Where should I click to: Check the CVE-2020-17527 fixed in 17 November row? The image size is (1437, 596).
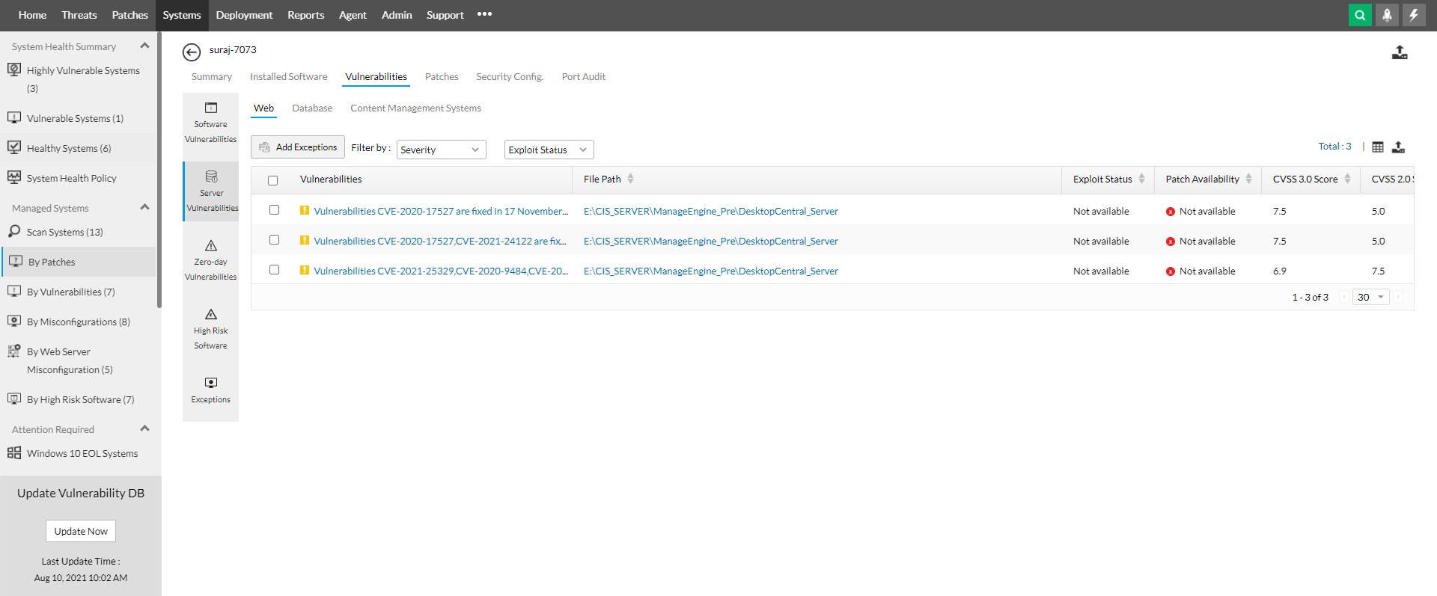(274, 210)
